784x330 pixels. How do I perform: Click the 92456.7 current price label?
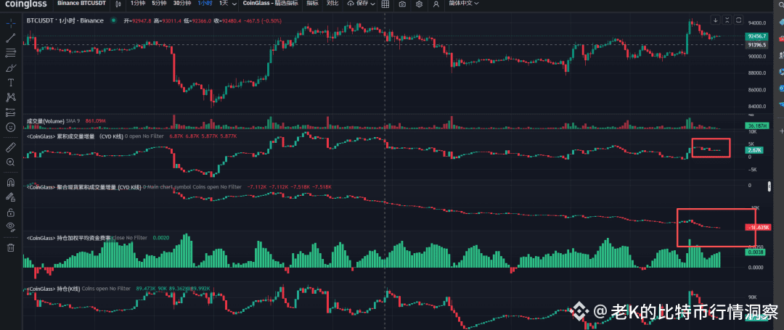pyautogui.click(x=756, y=36)
